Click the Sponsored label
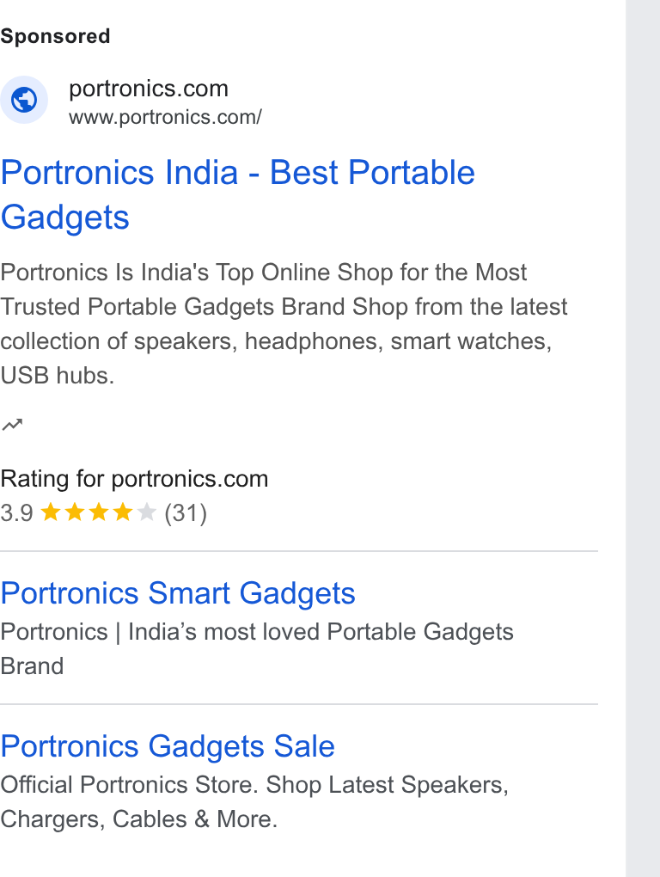This screenshot has height=877, width=660. click(x=55, y=36)
